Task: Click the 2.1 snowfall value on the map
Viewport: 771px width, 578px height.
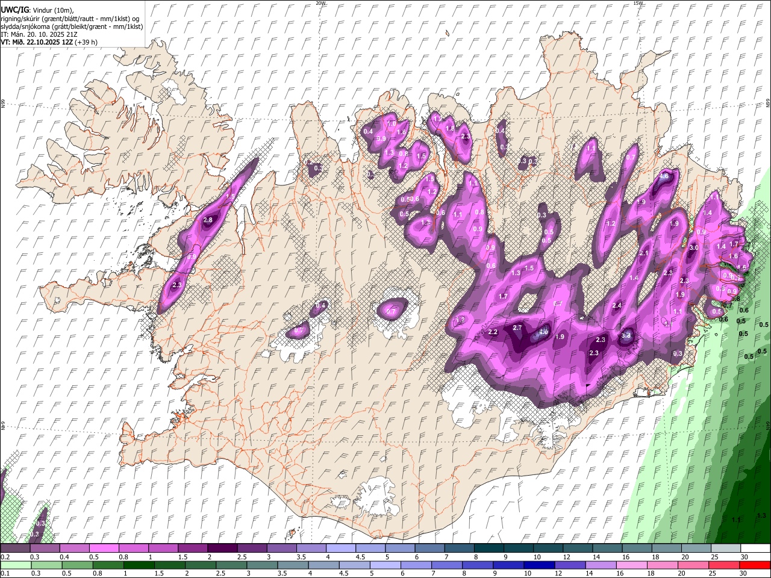Action: 643,253
